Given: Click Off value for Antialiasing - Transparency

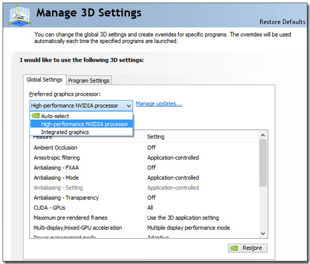Looking at the screenshot, I should (151, 198).
